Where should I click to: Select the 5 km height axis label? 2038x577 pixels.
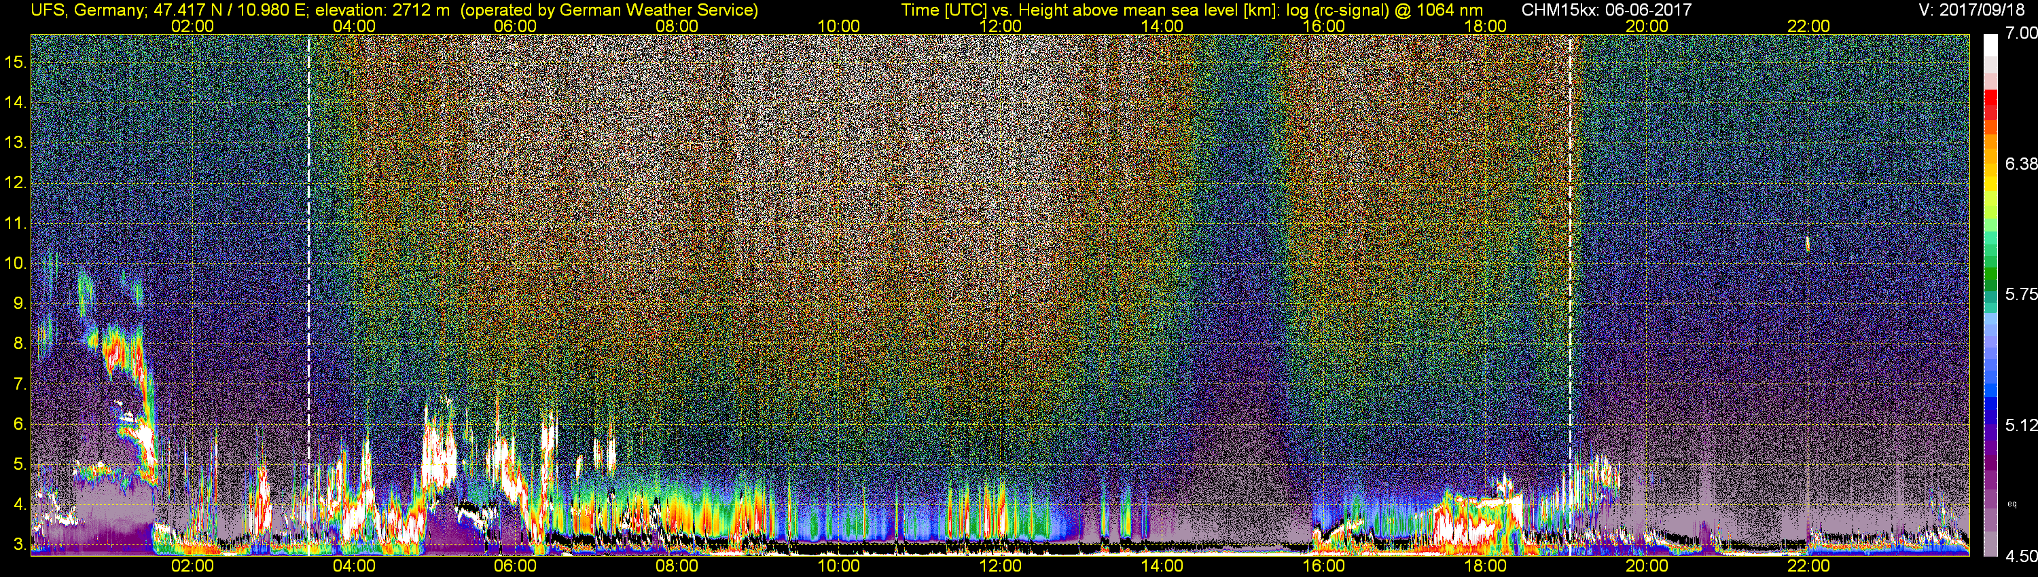(x=20, y=465)
